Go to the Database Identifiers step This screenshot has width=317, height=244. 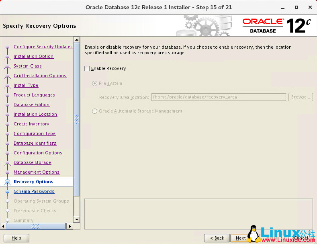pos(35,143)
